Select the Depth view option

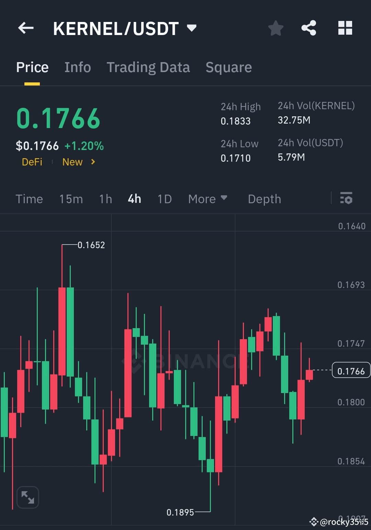pos(264,199)
